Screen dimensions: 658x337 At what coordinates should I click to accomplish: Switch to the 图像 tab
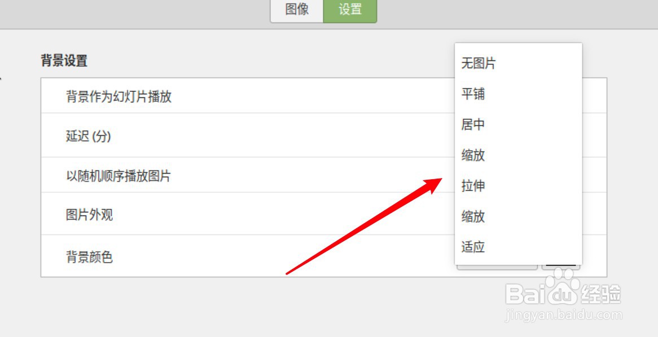(x=296, y=10)
